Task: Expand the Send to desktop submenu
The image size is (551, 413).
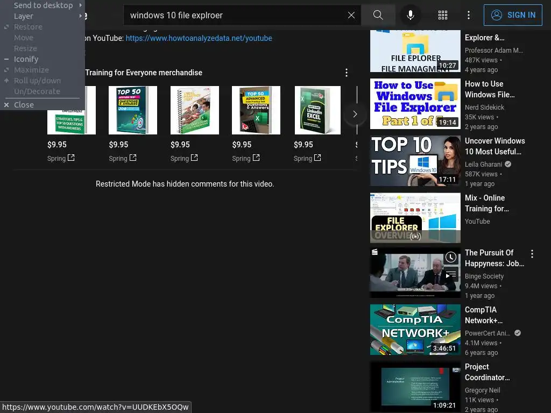Action: tap(43, 5)
